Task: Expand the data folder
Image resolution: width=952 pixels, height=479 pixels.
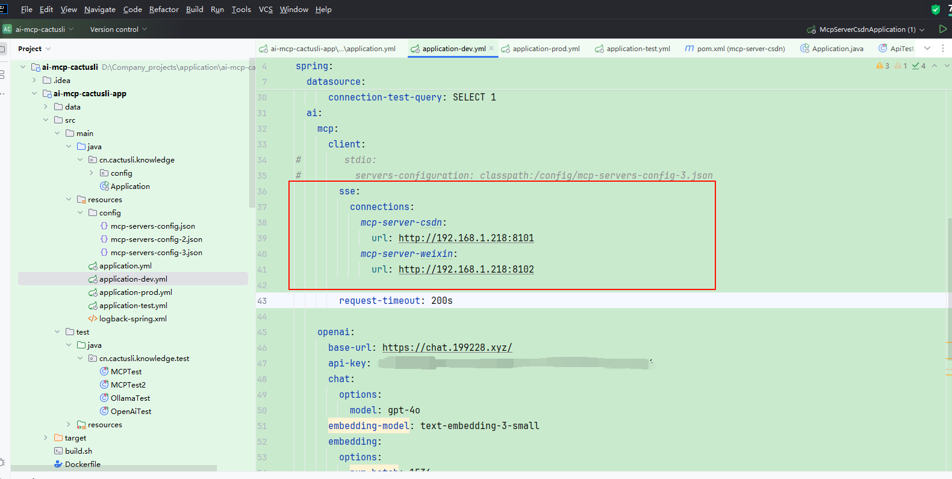Action: [x=46, y=107]
